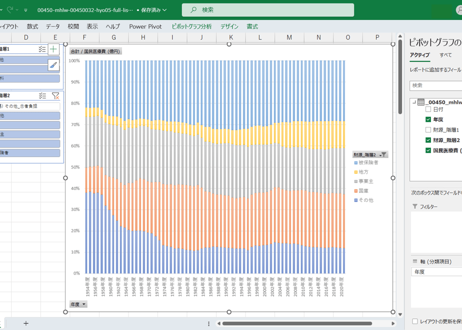462x330 pixels.
Task: Clear the filter on the 階層2 slicer
Action: pyautogui.click(x=55, y=96)
